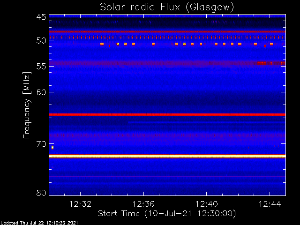Select the 55 MHz frequency axis label
This screenshot has width=300, height=225.
coord(41,67)
